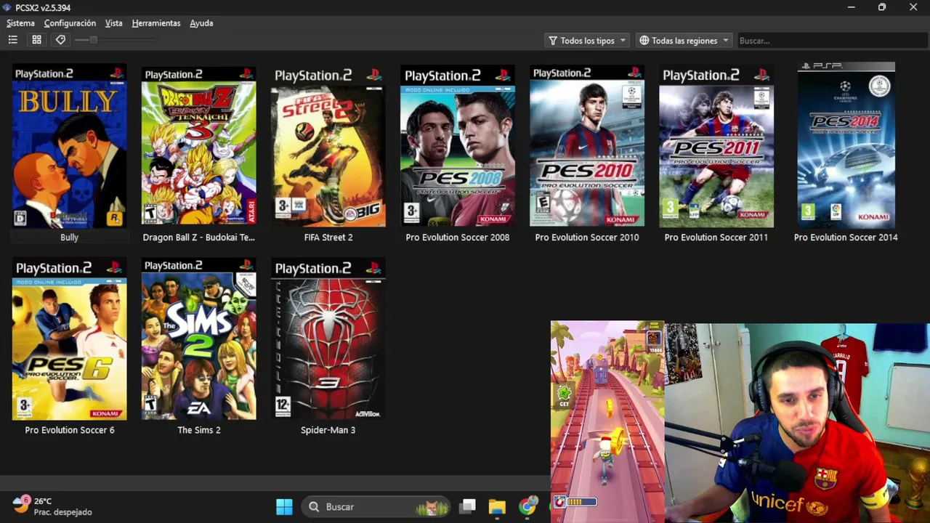
Task: Open the Windows Start menu
Action: pyautogui.click(x=284, y=506)
